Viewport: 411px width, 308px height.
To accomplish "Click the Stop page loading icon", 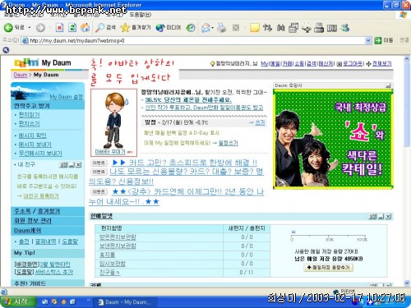I will click(59, 27).
